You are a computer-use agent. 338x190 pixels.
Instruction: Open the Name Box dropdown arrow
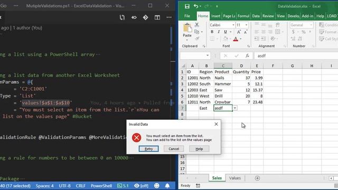tap(208, 55)
